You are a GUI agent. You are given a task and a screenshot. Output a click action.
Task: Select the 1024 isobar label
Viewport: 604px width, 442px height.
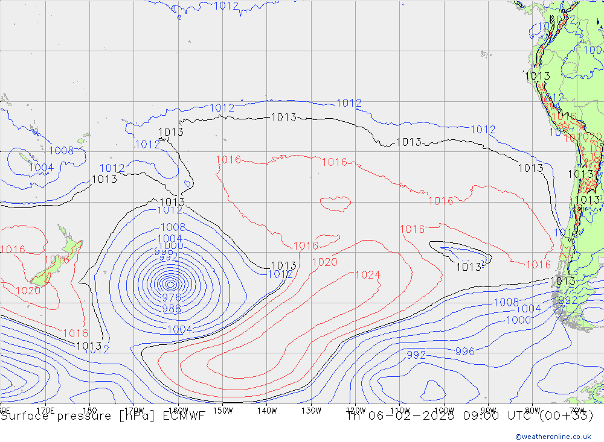tap(368, 275)
